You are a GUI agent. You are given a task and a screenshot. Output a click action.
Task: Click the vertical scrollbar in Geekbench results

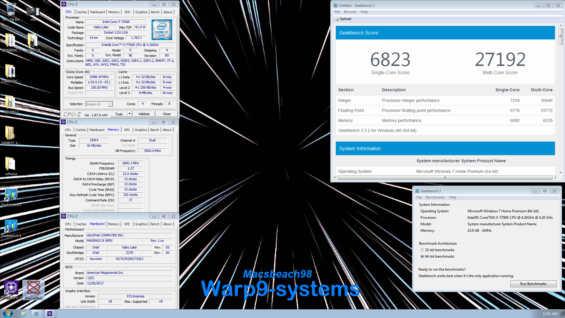coord(561,37)
